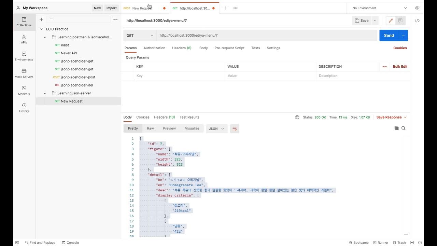This screenshot has width=437, height=246.
Task: Select the Raw response view tab
Action: 150,128
